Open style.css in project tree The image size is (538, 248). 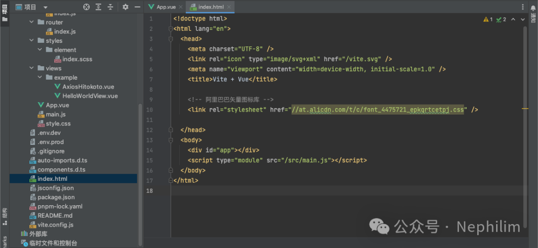54,124
